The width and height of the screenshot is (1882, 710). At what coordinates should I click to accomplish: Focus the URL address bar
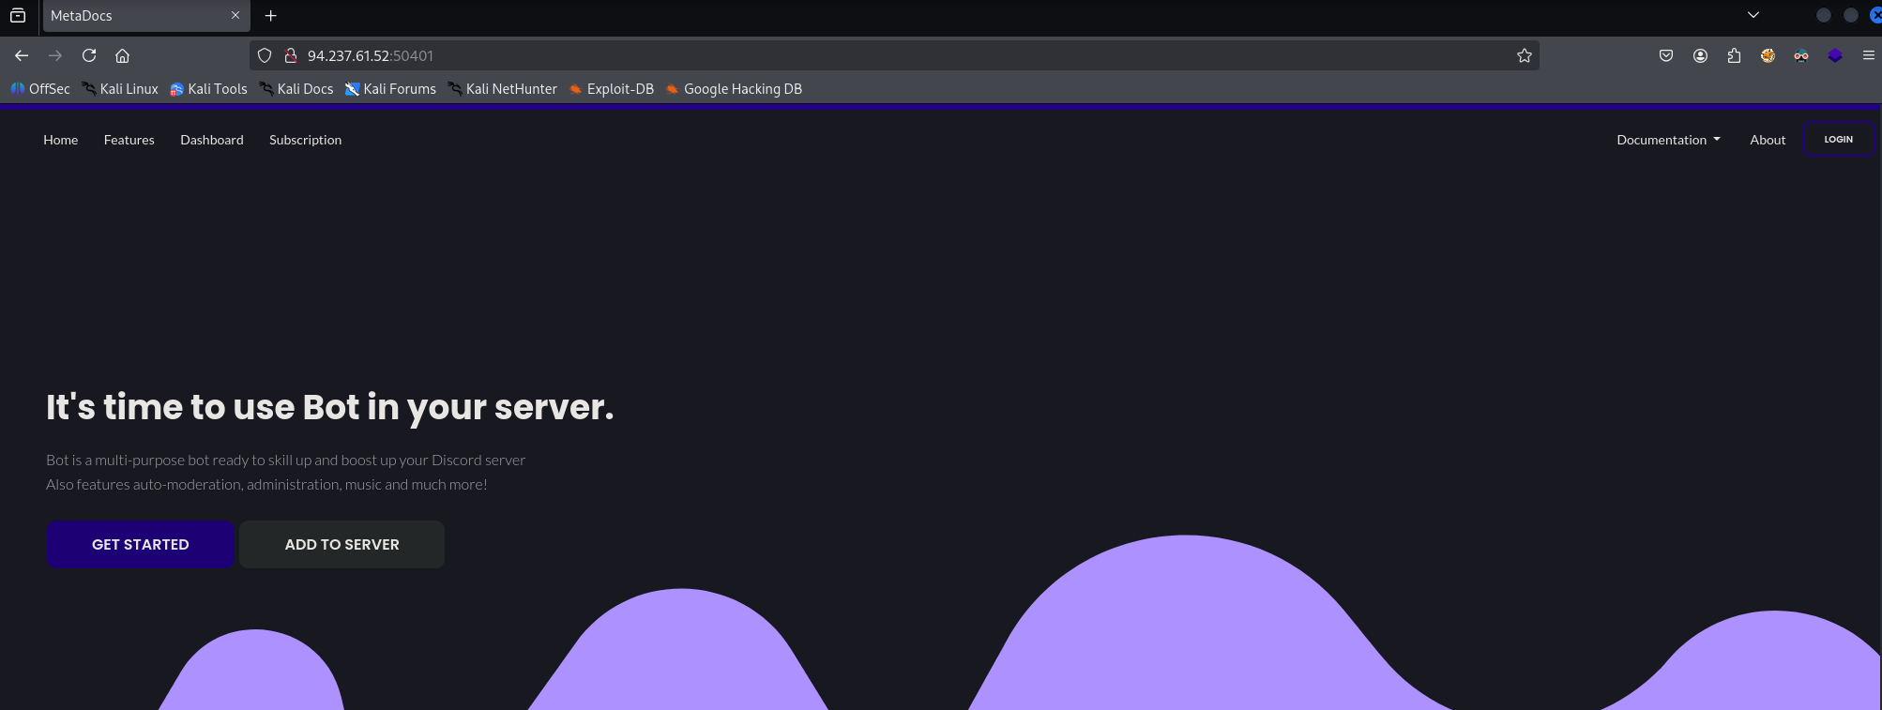pyautogui.click(x=844, y=55)
